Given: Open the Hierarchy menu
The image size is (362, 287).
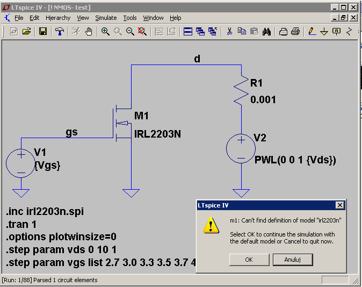Looking at the screenshot, I should (x=58, y=18).
